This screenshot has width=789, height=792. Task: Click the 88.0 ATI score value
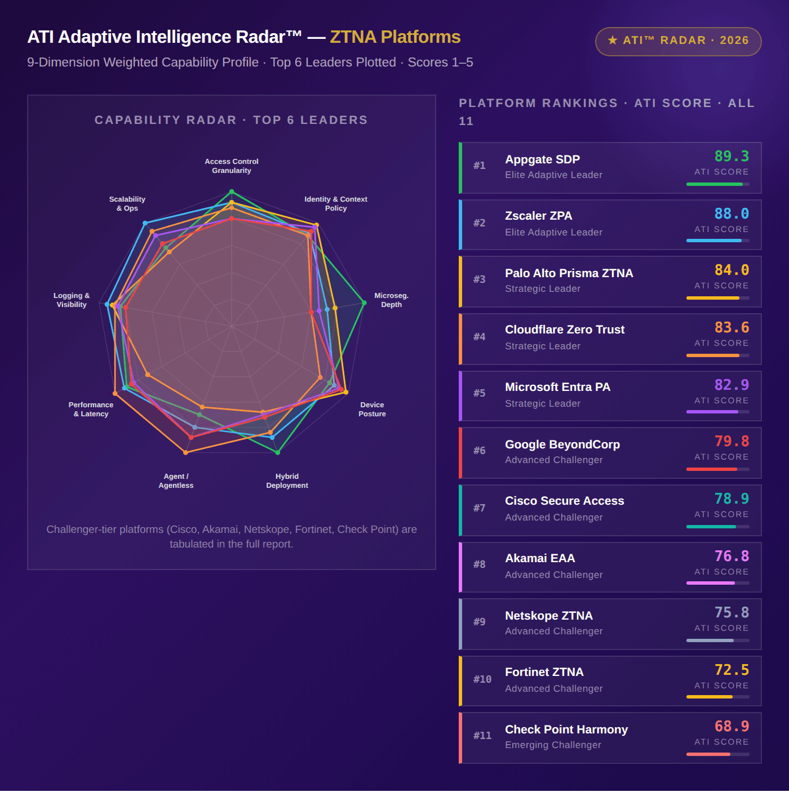tap(732, 213)
